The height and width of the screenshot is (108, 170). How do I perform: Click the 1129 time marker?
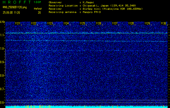pyautogui.click(x=147, y=23)
